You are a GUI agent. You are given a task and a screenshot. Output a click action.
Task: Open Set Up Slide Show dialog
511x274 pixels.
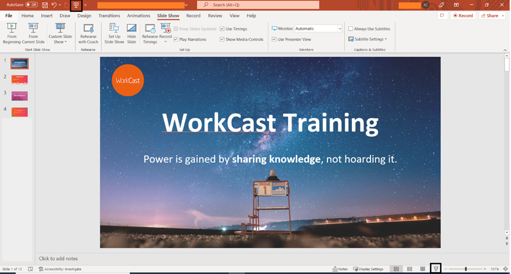point(114,33)
